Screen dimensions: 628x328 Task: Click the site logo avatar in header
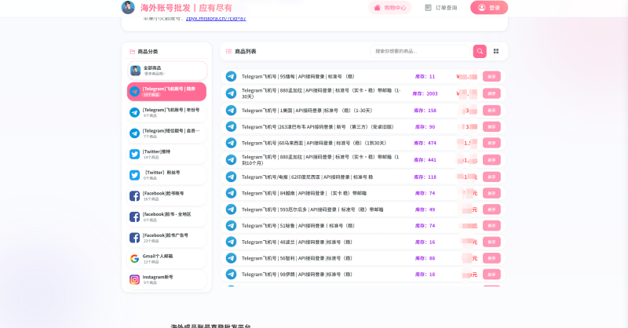pos(128,8)
